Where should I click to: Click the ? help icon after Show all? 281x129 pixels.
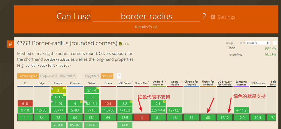(119, 76)
